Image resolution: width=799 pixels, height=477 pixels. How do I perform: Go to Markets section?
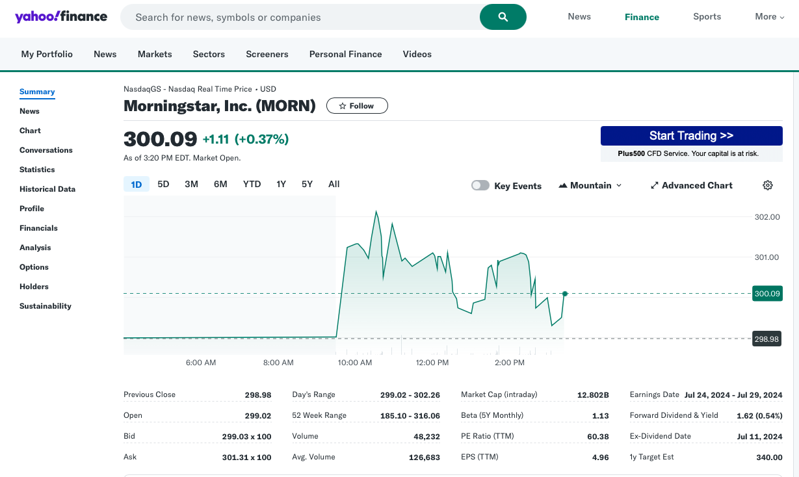point(155,54)
